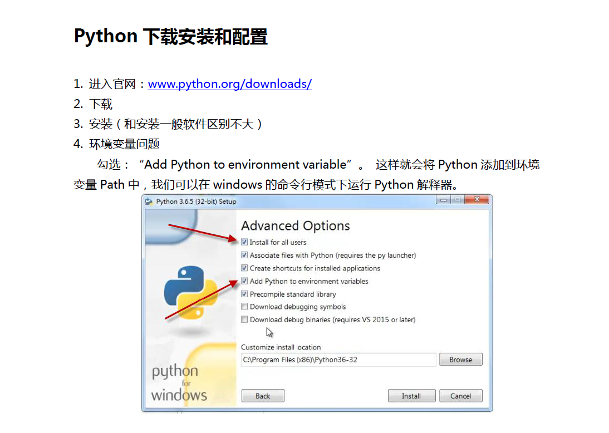
Task: Click the Install button
Action: [411, 396]
